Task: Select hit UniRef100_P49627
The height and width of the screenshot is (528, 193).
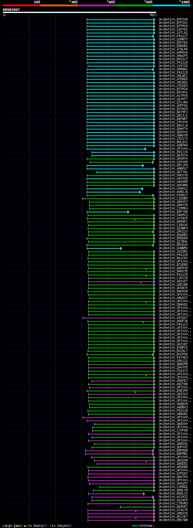Action: coord(173,195)
